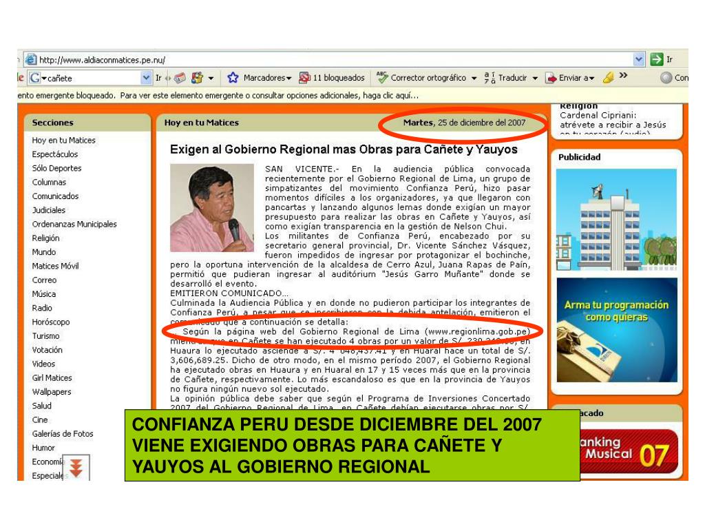Click the blocked pop-up information bar
Screen dimensions: 705x529
point(352,95)
